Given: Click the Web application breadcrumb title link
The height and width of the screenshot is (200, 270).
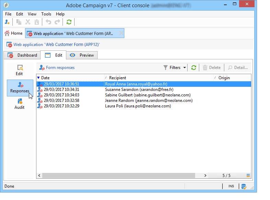Looking at the screenshot, I should (x=57, y=45).
